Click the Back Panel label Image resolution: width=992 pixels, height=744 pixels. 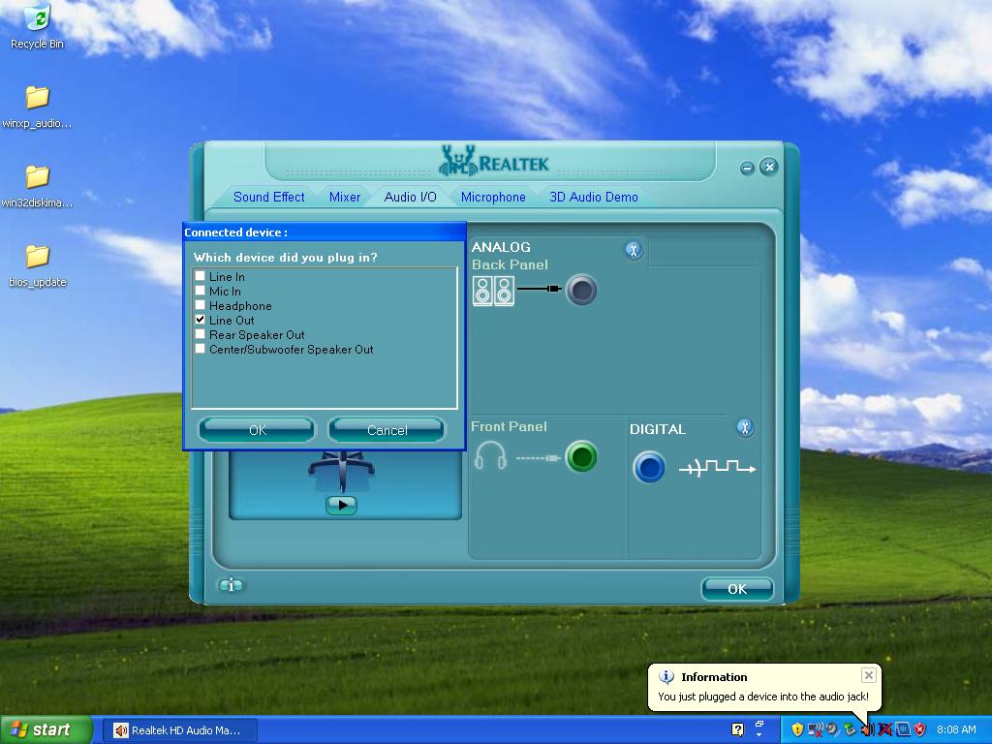point(510,264)
